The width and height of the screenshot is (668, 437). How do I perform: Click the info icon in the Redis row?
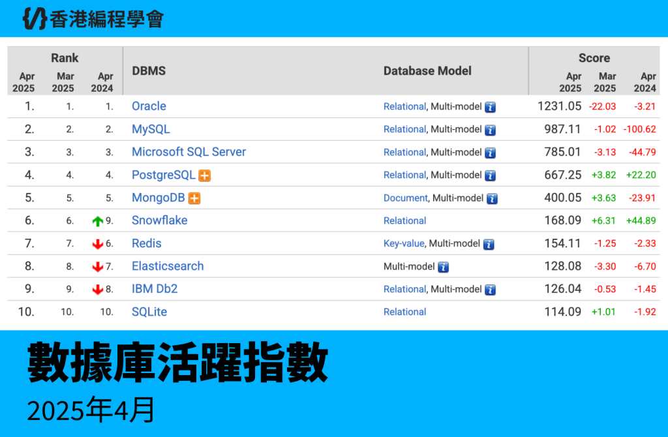pyautogui.click(x=489, y=244)
